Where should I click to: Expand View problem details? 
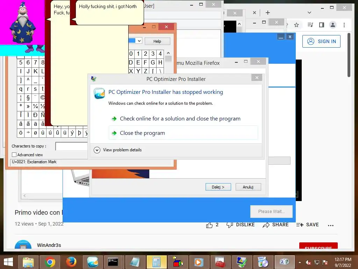(118, 150)
